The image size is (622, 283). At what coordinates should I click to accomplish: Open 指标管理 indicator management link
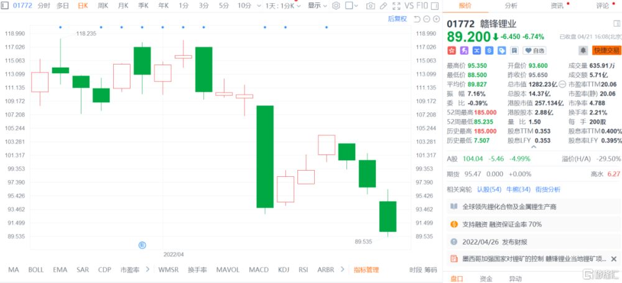tap(366, 270)
